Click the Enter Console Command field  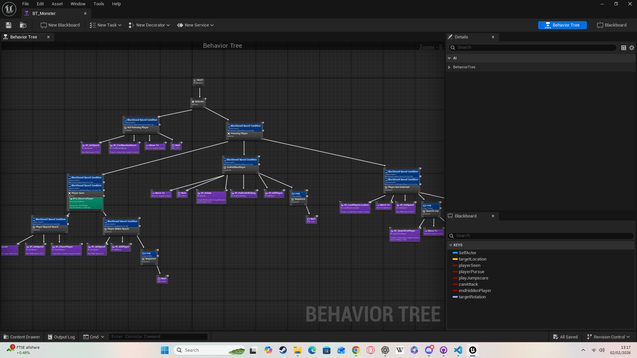click(x=158, y=336)
